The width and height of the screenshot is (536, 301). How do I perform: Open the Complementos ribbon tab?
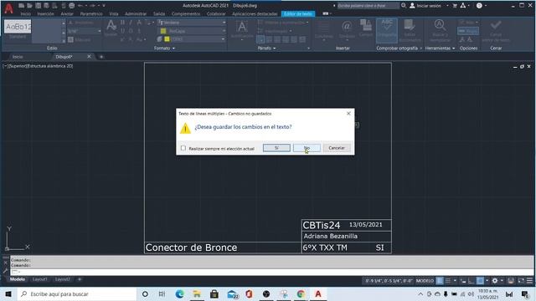coord(186,14)
